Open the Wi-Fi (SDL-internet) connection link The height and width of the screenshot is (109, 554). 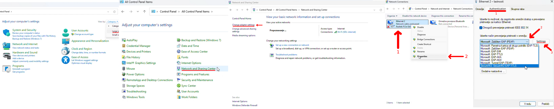[x=347, y=32]
